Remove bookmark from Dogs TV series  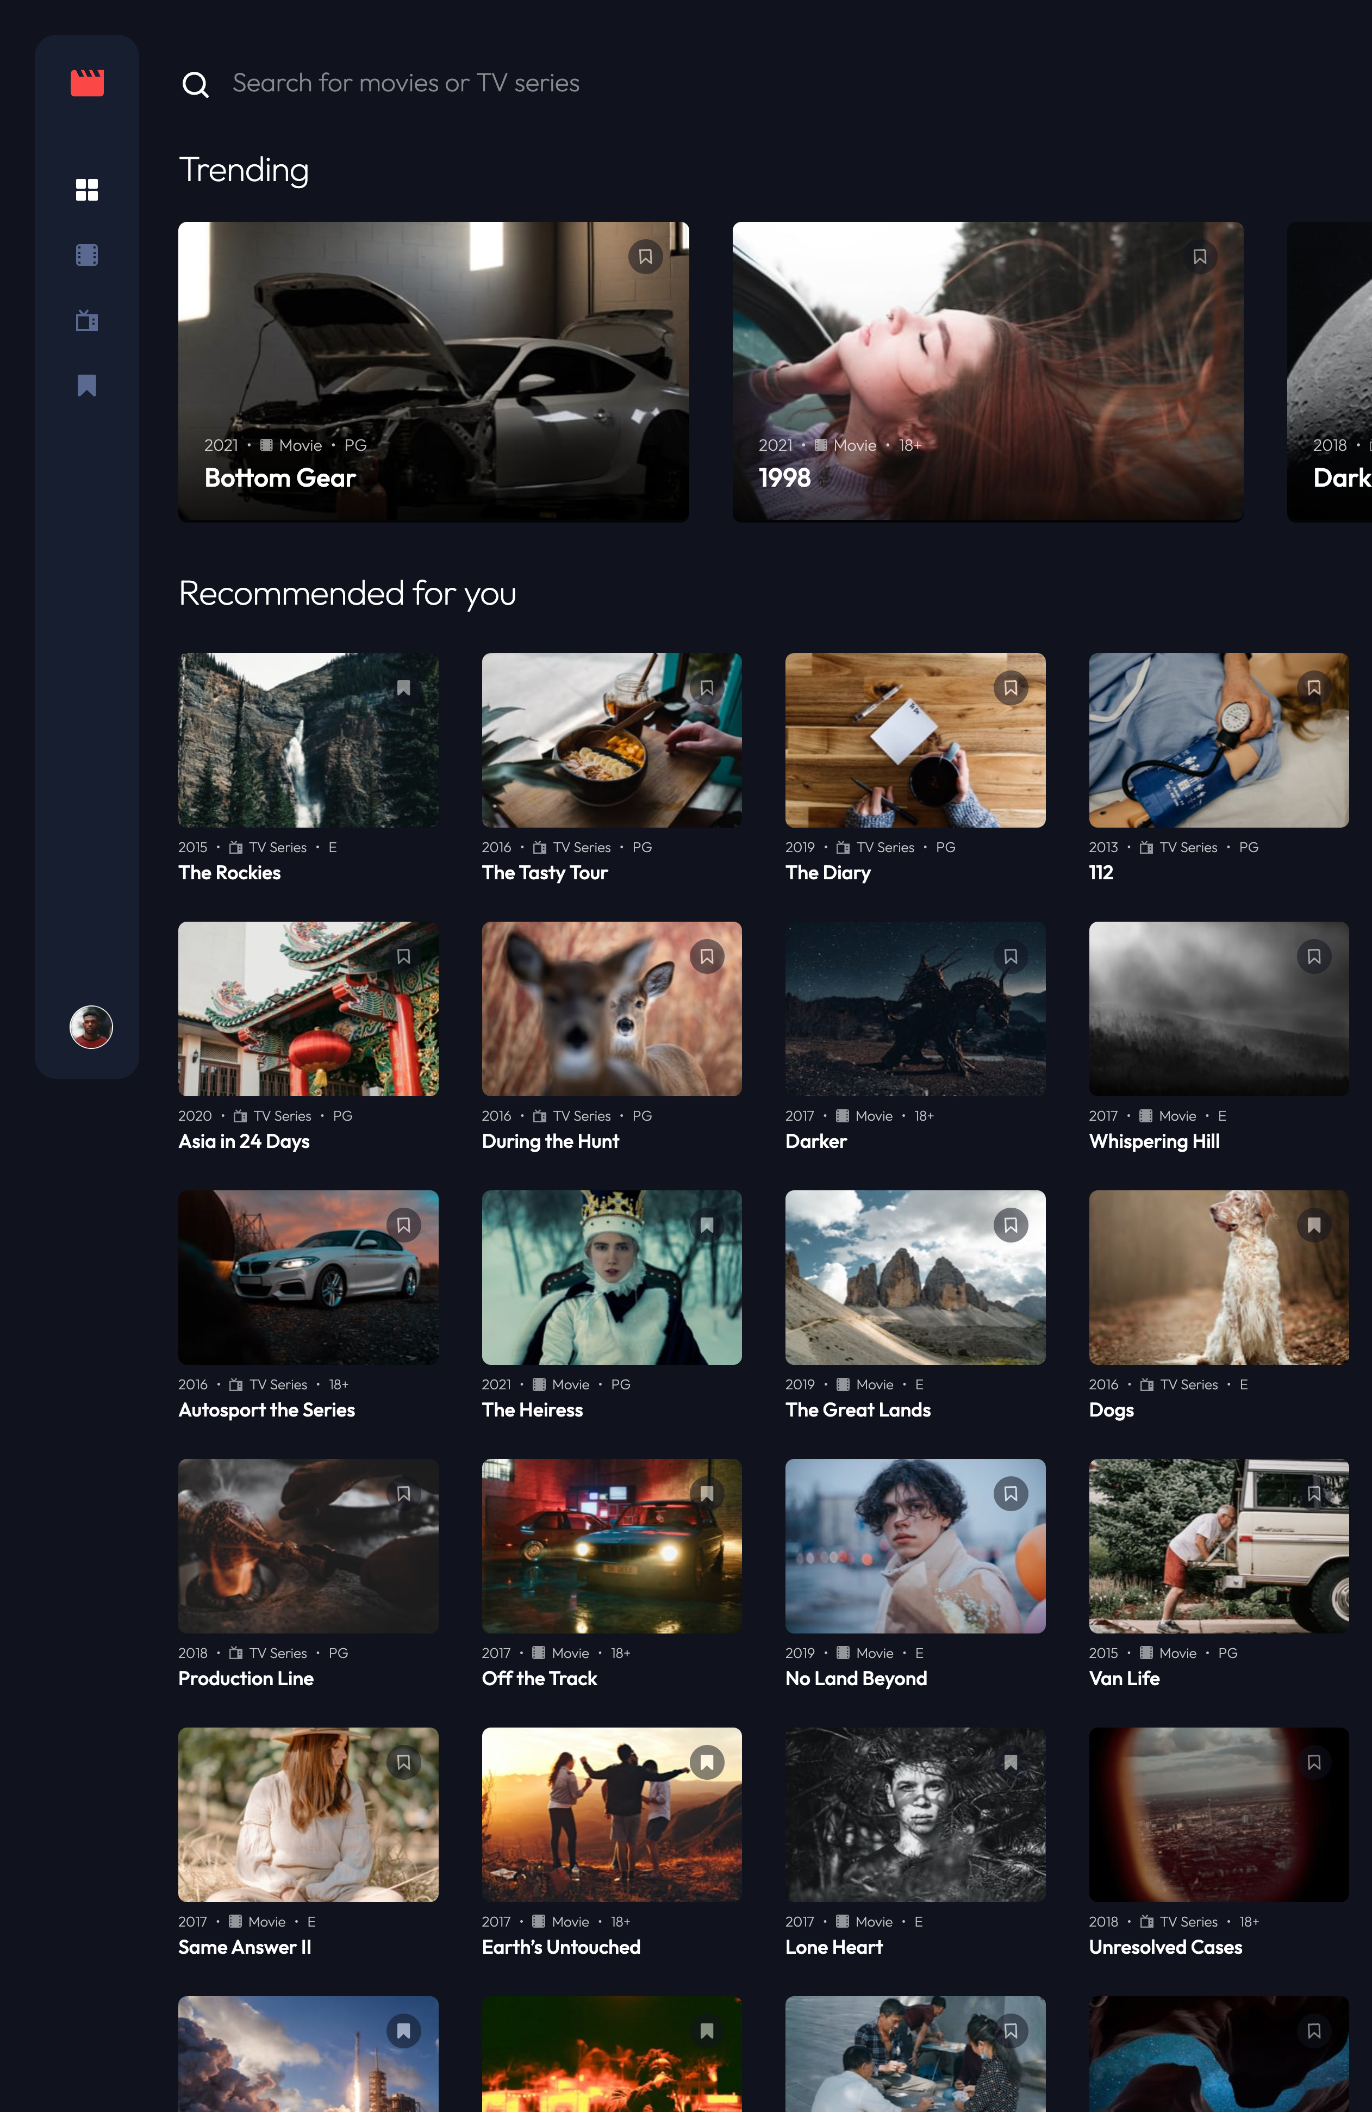coord(1313,1226)
